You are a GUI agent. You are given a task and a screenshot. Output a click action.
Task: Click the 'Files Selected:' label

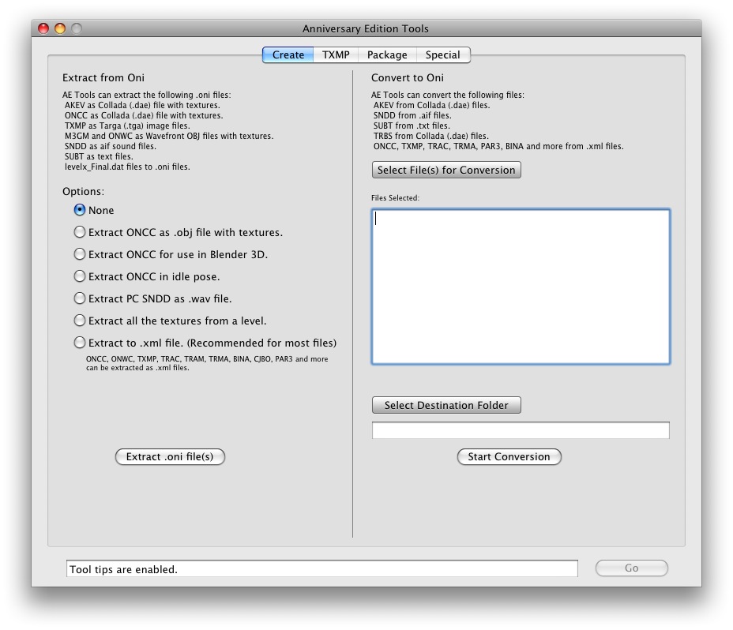coord(395,197)
